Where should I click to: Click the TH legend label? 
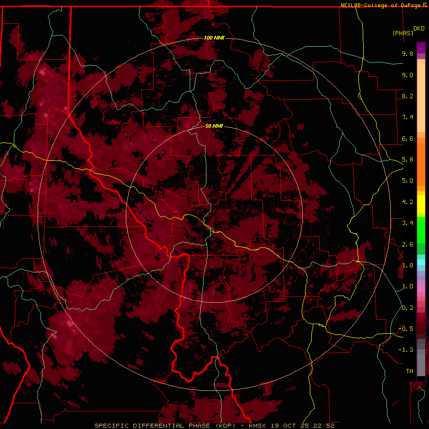pyautogui.click(x=409, y=371)
